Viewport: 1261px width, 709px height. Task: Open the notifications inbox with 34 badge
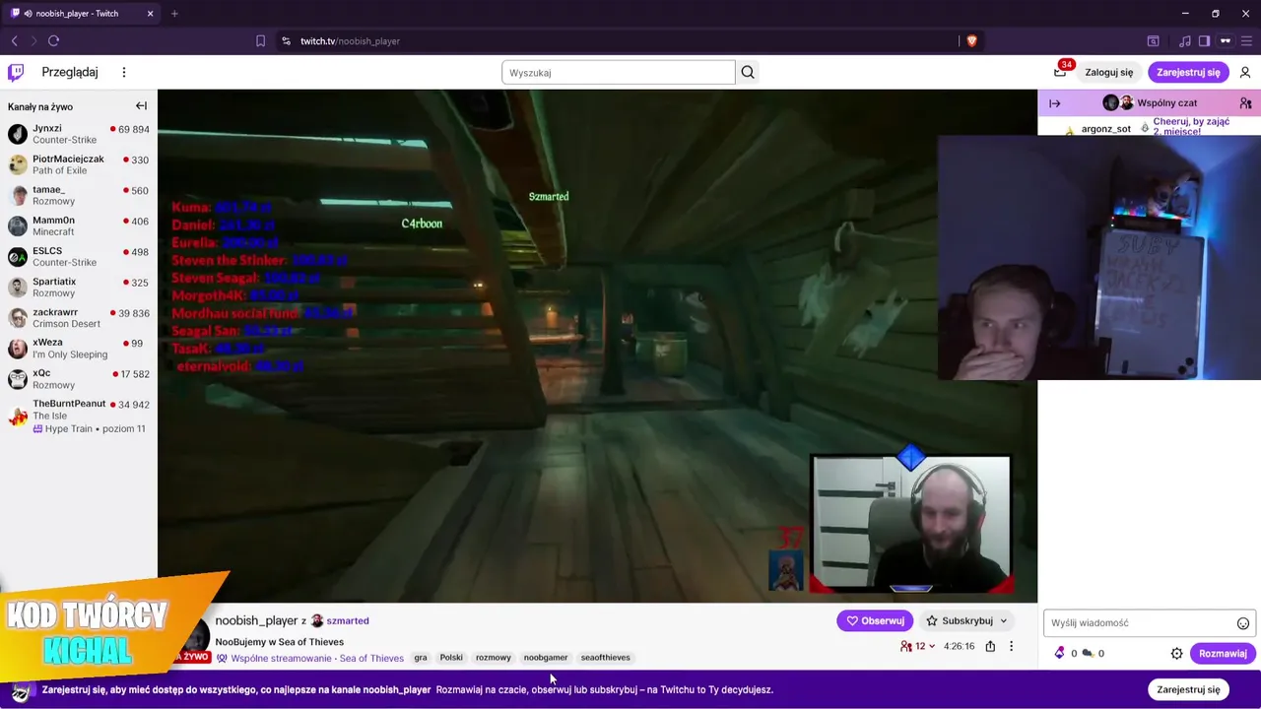[x=1060, y=72]
